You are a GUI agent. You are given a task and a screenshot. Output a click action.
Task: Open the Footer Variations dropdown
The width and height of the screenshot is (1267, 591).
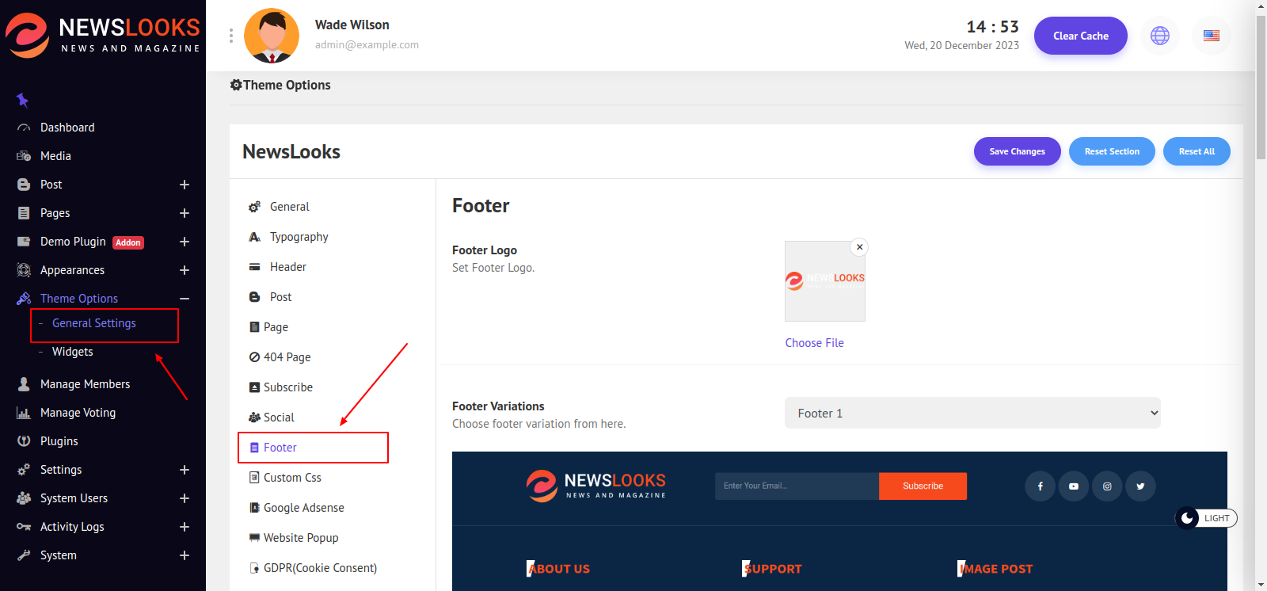tap(972, 413)
